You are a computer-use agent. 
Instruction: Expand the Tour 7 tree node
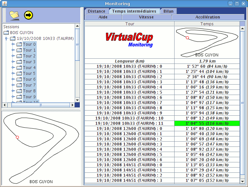(x=13, y=85)
